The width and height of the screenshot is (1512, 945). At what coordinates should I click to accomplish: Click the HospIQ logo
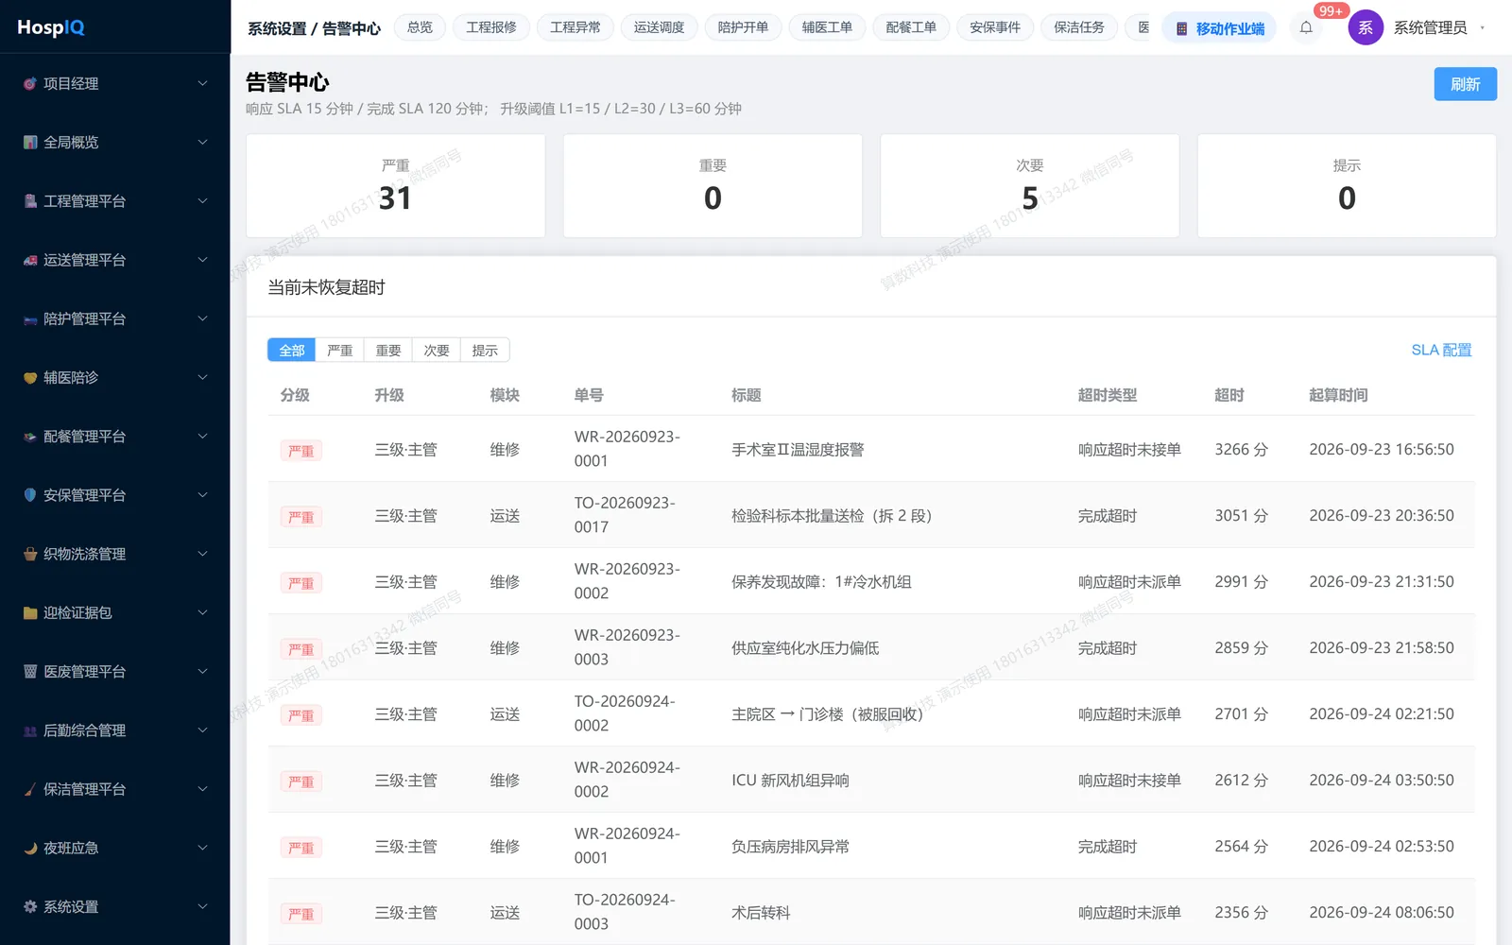click(x=51, y=27)
